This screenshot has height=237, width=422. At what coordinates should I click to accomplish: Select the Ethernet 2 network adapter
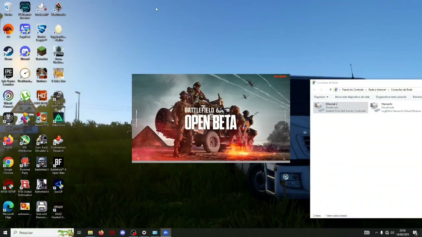(341, 107)
